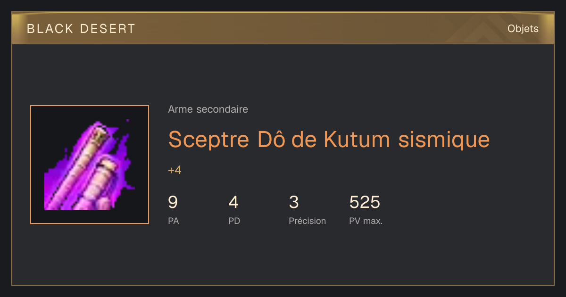Click the Sceptre Dô de Kutum sismique title
This screenshot has width=566, height=297.
(329, 139)
